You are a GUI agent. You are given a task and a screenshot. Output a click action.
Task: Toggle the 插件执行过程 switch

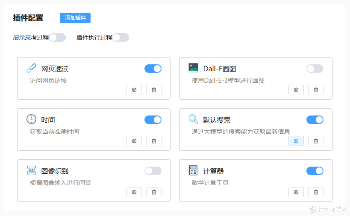(x=121, y=37)
